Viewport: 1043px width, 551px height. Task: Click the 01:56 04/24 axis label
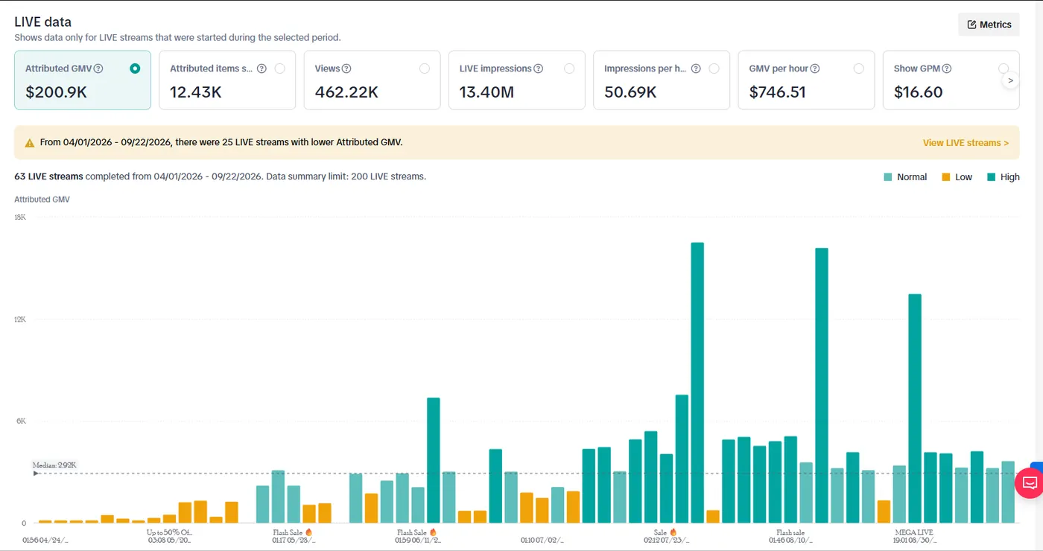[45, 541]
